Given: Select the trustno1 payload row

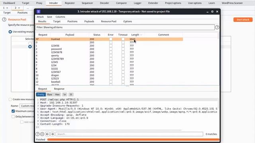Looking at the screenshot, I should tap(109, 39).
